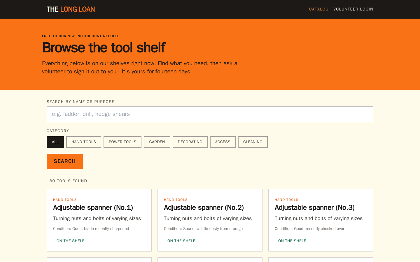Focus the search by name or purpose field
The height and width of the screenshot is (262, 420).
[210, 114]
